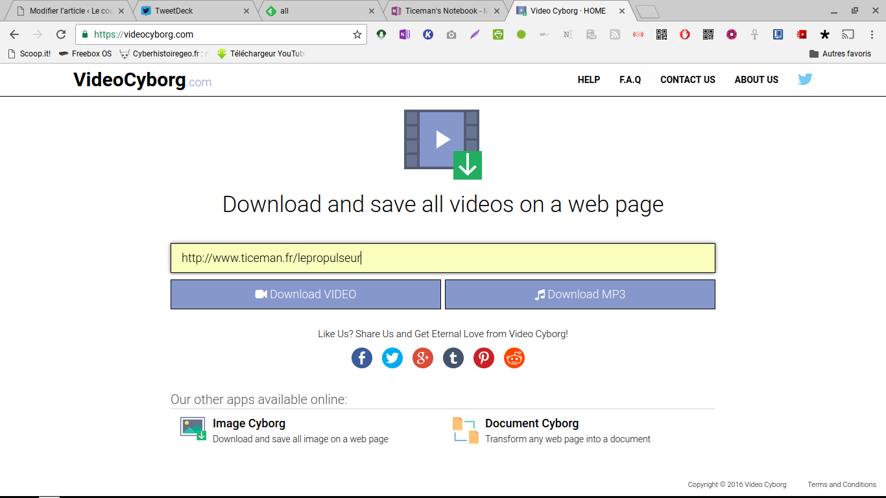
Task: Click the film download logo image
Action: pos(443,144)
